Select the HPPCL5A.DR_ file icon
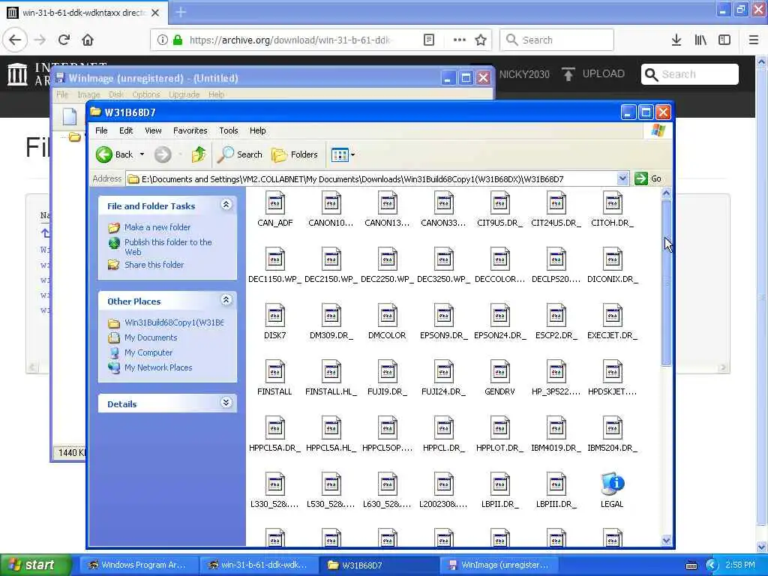Screen dimensions: 768x576 click(x=274, y=428)
